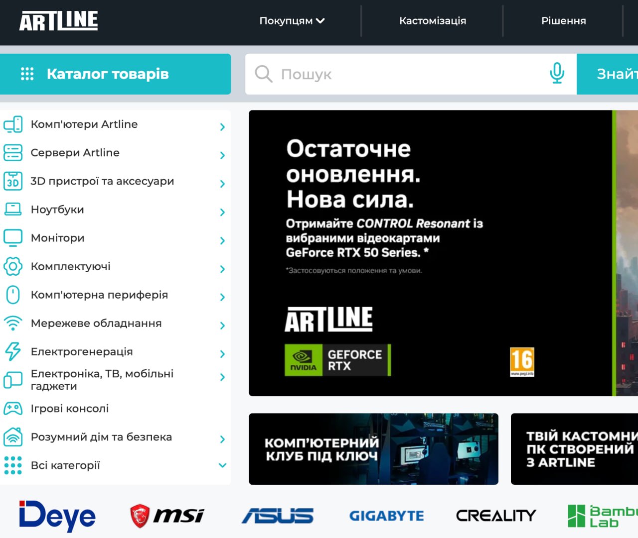Image resolution: width=638 pixels, height=538 pixels.
Task: Click the 3D пристрої category icon
Action: click(13, 181)
